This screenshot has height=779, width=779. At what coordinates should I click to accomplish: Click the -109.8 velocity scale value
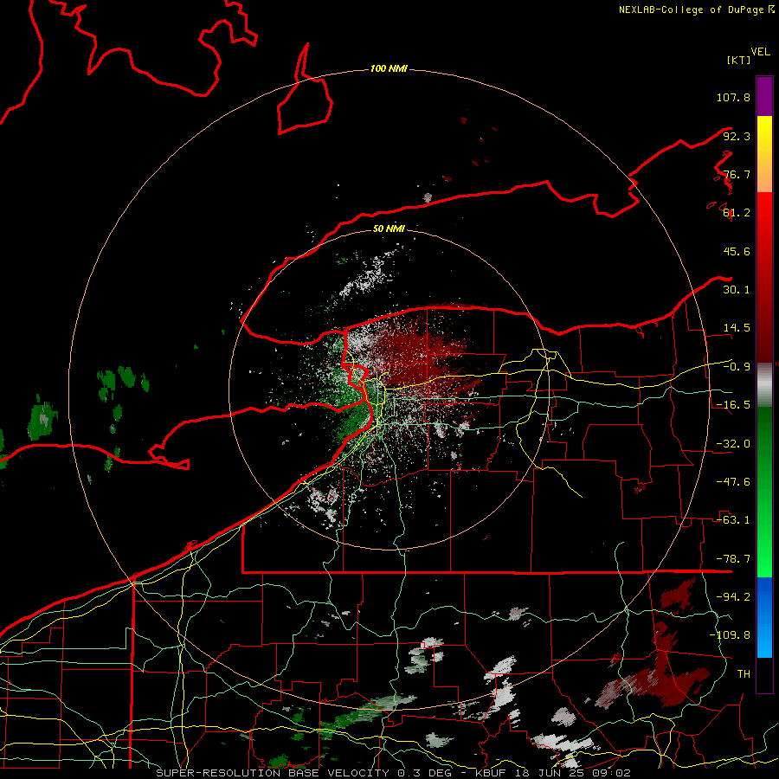coord(730,635)
